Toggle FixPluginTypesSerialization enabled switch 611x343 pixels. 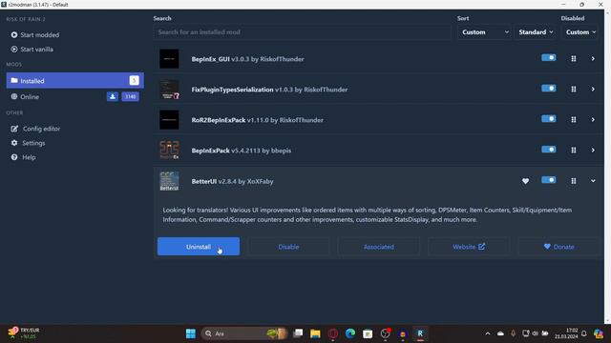click(549, 89)
